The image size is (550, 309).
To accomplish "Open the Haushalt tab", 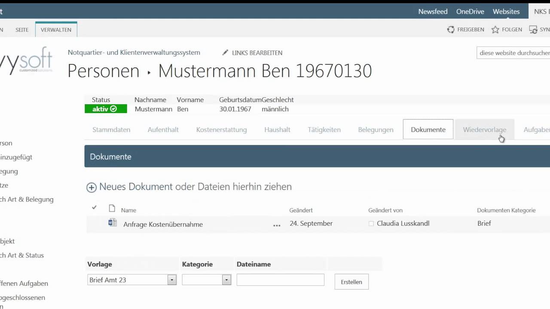I will (278, 130).
